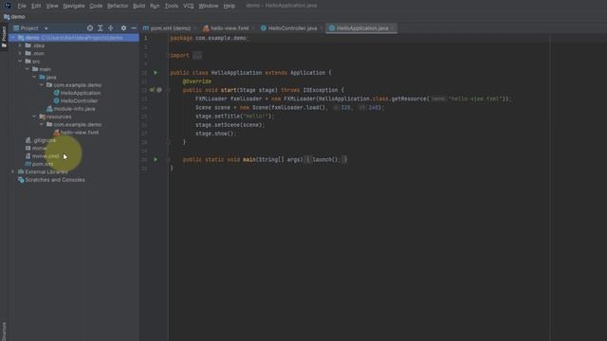
Task: Click the IntelliJ logo icon in title bar
Action: (8, 6)
